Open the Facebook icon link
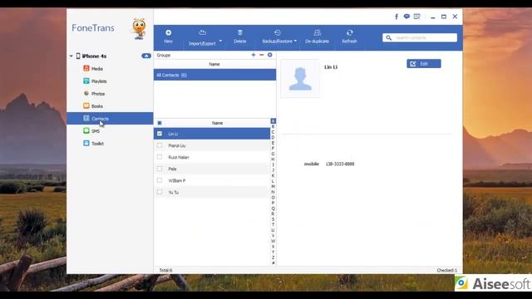This screenshot has height=299, width=532. pyautogui.click(x=397, y=17)
